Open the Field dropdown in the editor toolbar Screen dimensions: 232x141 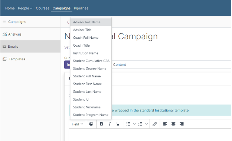(77, 124)
